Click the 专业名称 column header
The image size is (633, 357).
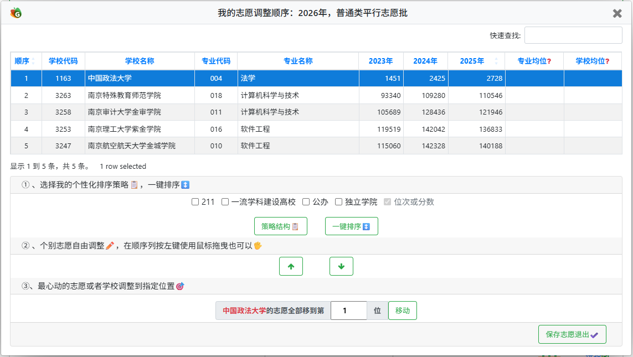point(298,61)
